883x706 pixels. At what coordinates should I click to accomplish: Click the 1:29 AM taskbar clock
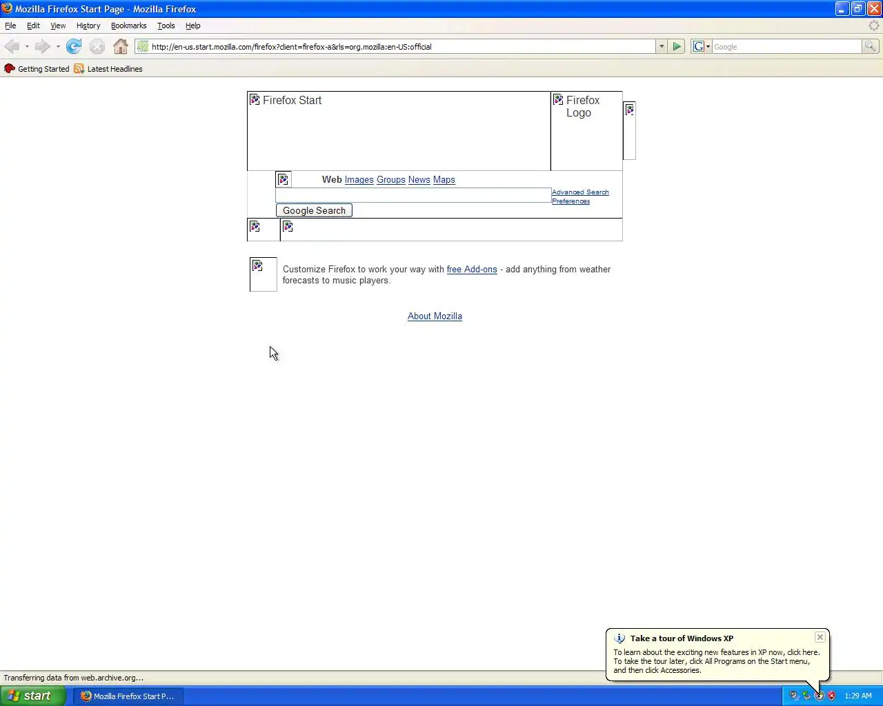pos(858,696)
